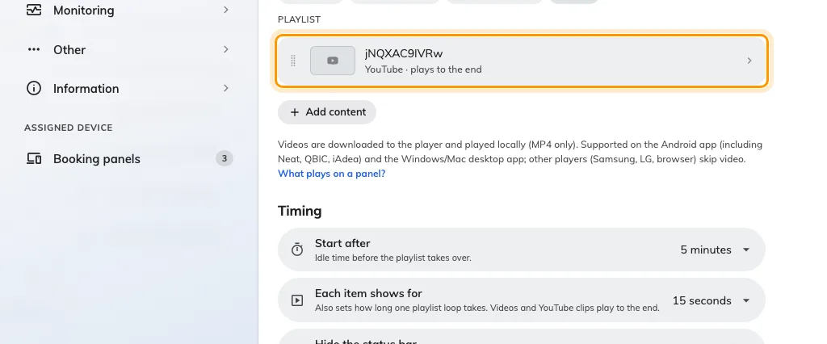Select the jNQXAC9IVRw playlist item
The image size is (827, 344).
(x=521, y=61)
